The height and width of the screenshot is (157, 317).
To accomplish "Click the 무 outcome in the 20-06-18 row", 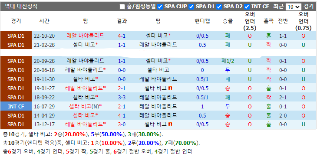I will click(x=228, y=70).
